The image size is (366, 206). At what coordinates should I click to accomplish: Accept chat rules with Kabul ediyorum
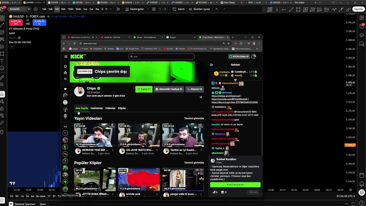pyautogui.click(x=235, y=185)
